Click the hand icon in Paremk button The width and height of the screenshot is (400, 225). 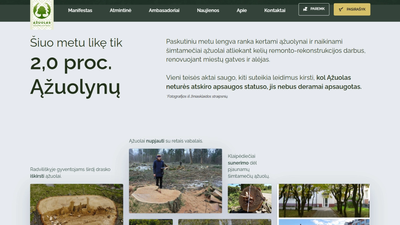305,9
